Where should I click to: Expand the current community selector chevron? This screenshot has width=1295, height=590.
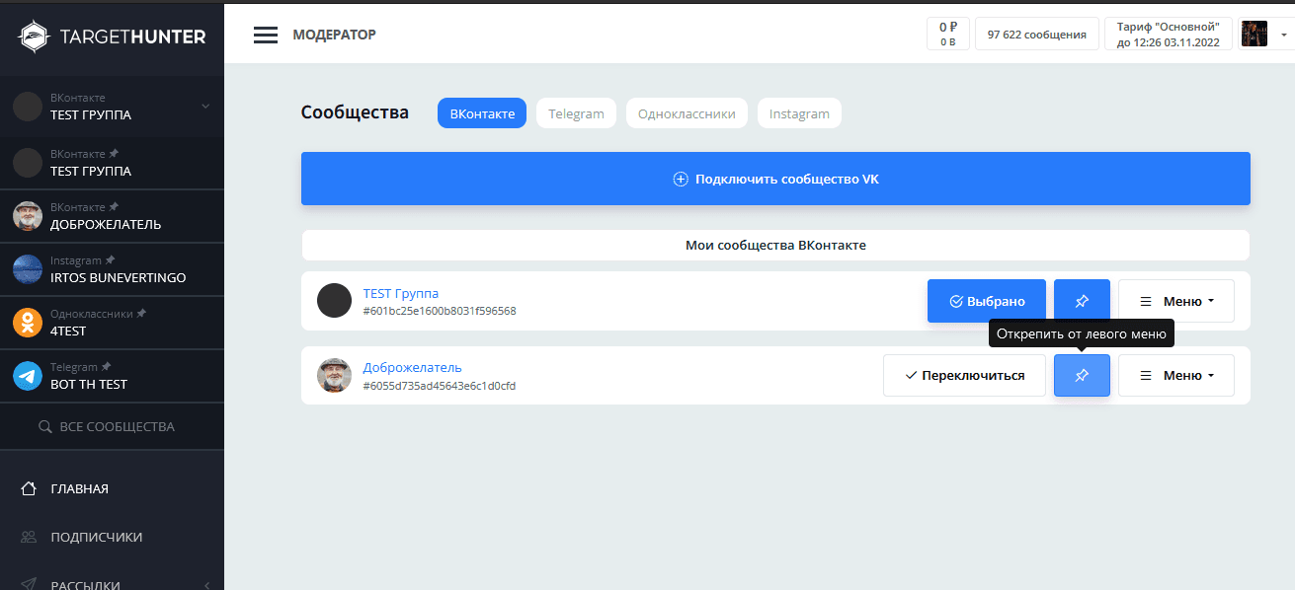(x=205, y=107)
